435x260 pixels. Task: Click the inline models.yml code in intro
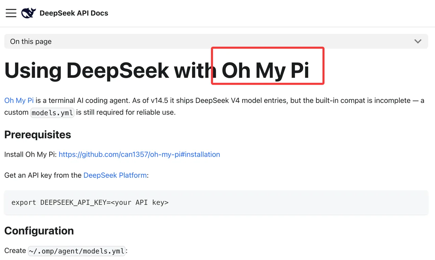52,112
